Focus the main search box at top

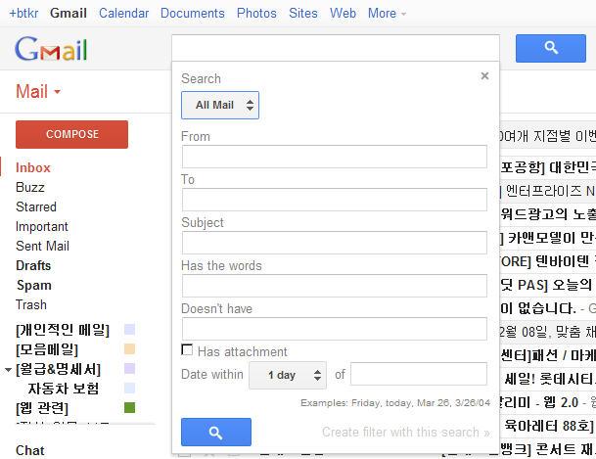[x=336, y=48]
